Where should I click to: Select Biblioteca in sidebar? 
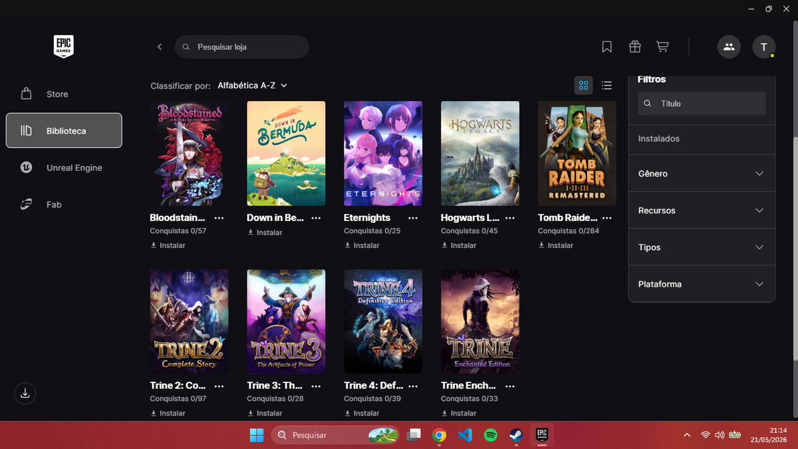click(x=64, y=130)
